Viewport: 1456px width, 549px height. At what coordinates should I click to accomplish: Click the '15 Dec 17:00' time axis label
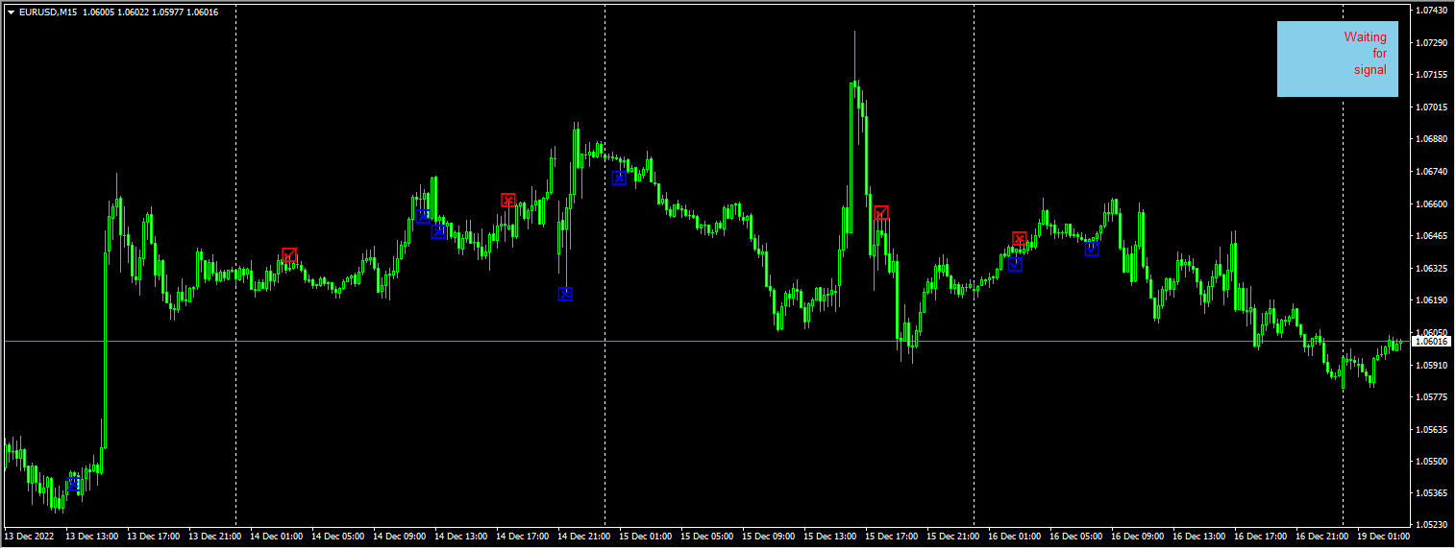tap(891, 537)
